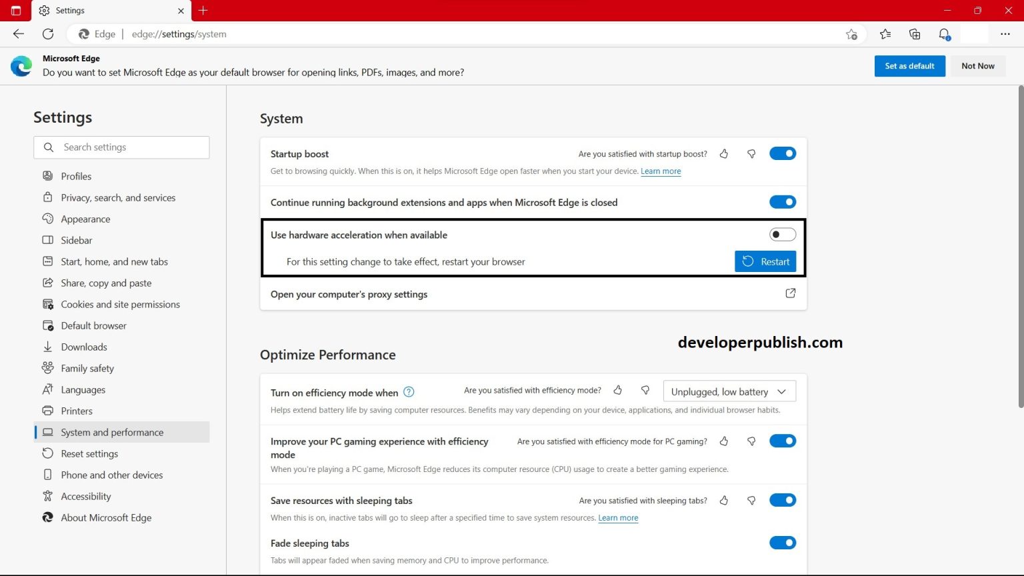Open the Settings and more menu

tap(1005, 34)
